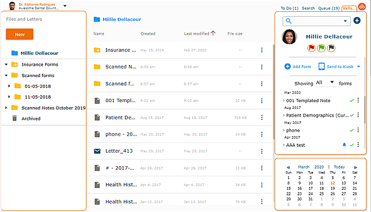Open three-dot menu for Insurance folder row
This screenshot has width=371, height=212.
coord(262,50)
